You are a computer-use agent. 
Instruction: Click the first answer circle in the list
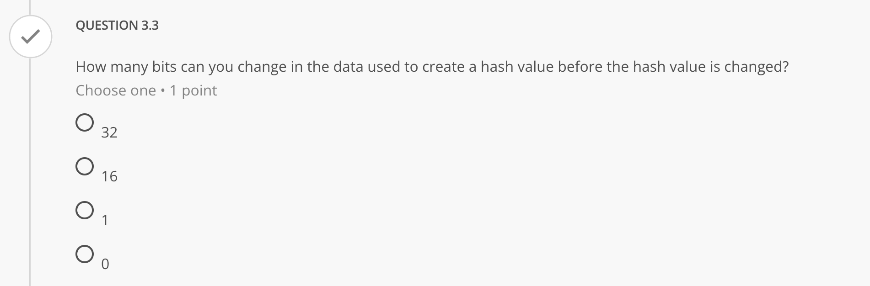(84, 122)
